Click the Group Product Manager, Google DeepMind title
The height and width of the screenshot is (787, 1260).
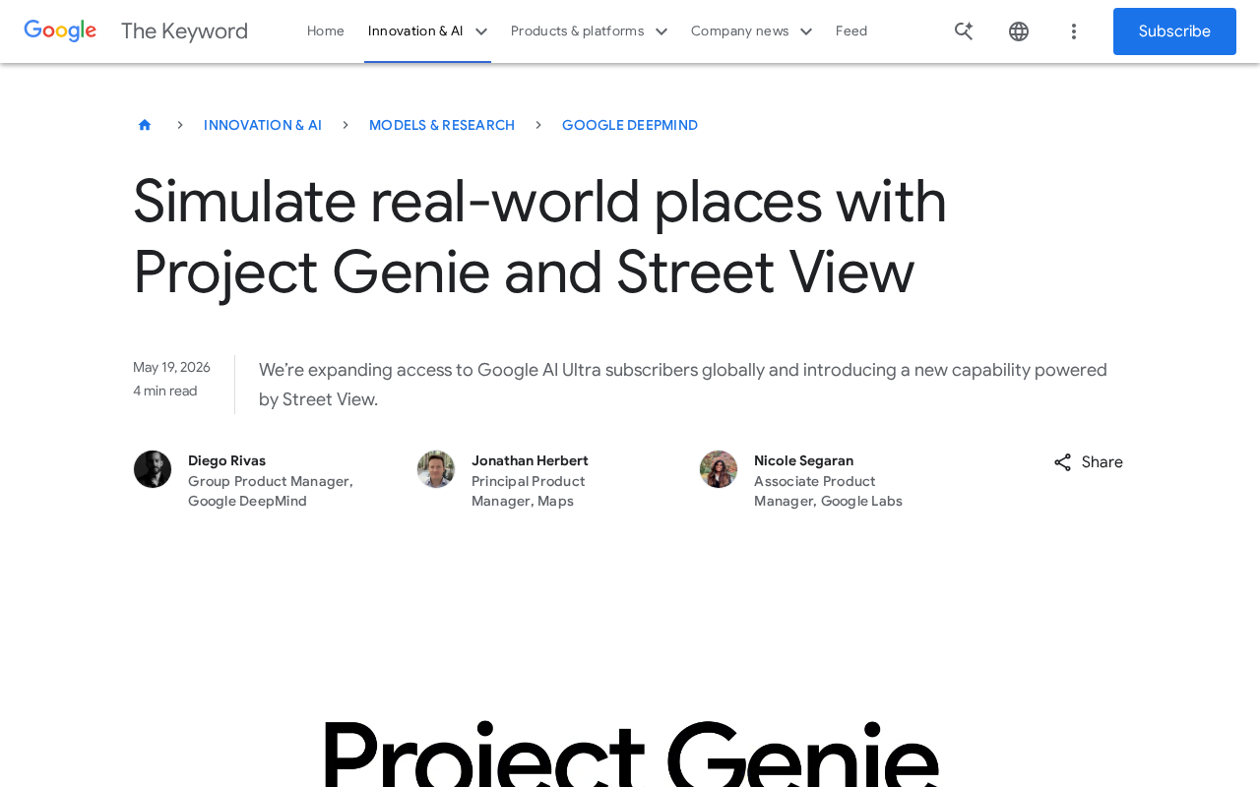pos(271,491)
